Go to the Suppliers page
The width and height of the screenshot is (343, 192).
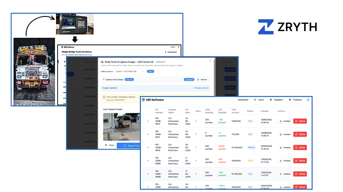click(276, 100)
